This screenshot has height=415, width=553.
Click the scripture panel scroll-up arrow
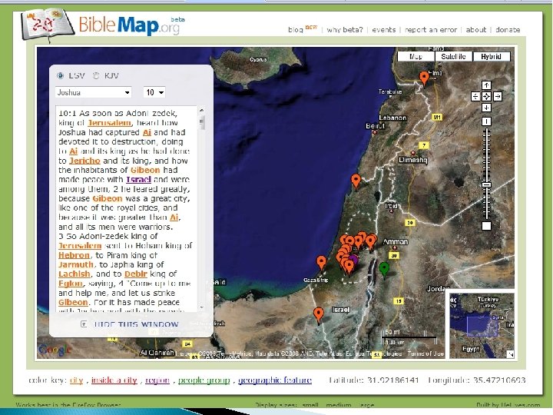point(201,111)
